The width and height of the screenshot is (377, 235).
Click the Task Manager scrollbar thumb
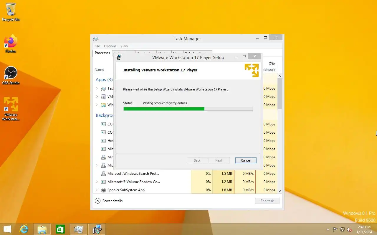(x=280, y=94)
